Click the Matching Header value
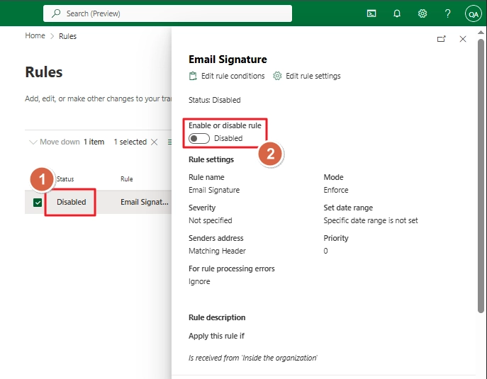Screen dimensions: 487x379 217,251
